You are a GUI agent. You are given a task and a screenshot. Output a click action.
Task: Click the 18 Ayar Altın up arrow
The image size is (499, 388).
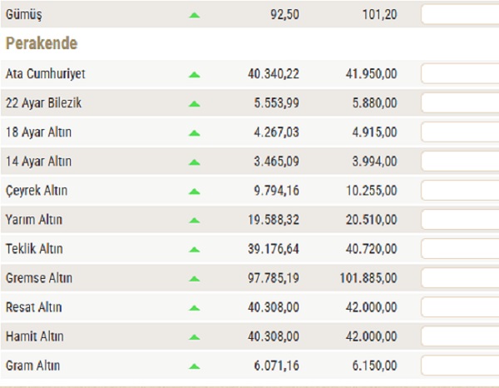point(195,132)
